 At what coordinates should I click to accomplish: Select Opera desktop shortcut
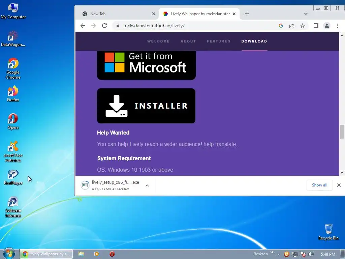point(13,121)
